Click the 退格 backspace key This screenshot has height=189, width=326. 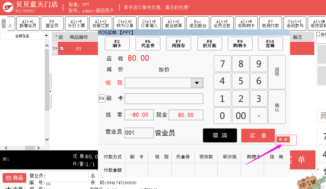277,72
